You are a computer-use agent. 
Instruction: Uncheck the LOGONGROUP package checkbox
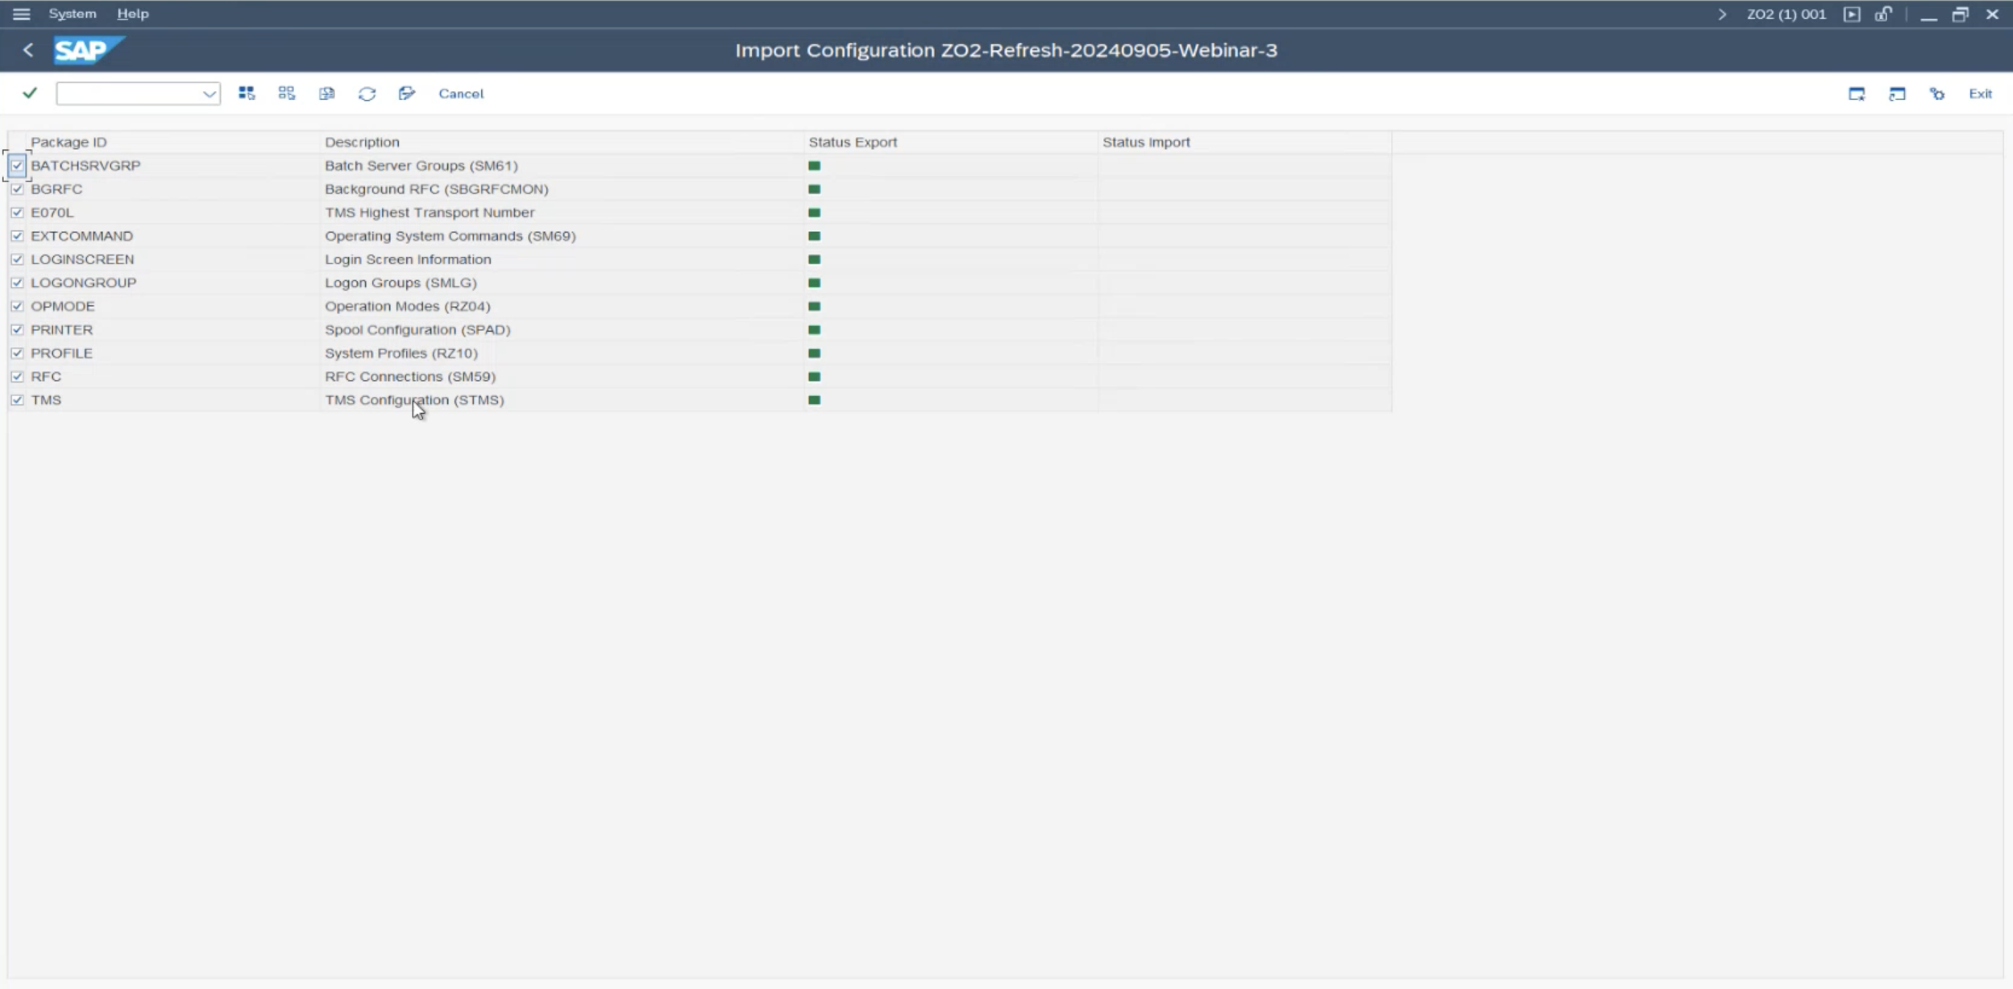click(17, 282)
